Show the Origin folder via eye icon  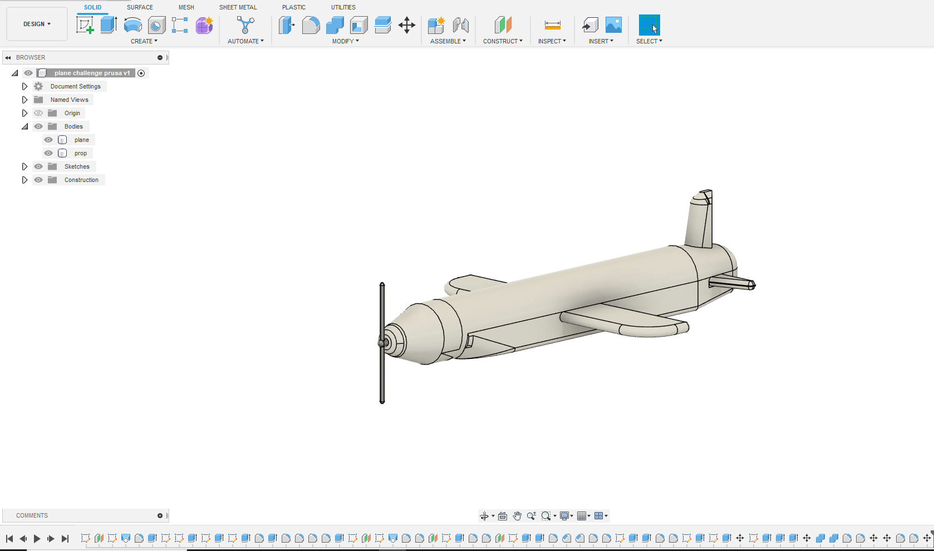38,113
